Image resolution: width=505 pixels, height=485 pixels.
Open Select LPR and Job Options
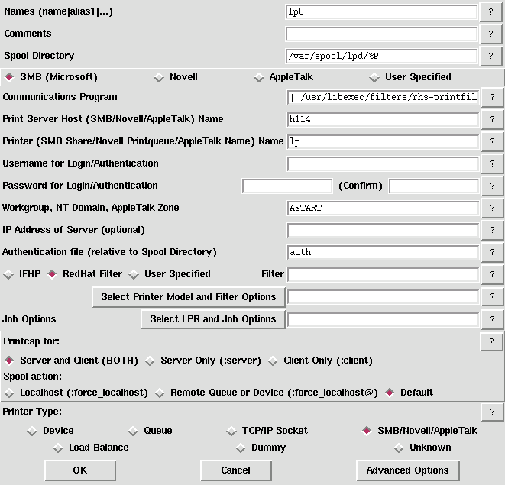(213, 319)
